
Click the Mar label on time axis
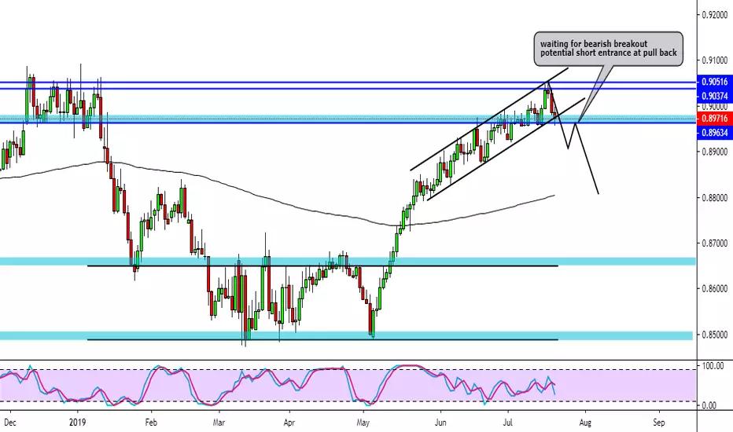point(219,423)
